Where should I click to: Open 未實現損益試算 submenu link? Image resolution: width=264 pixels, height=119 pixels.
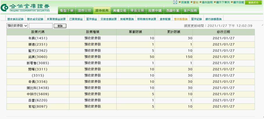pyautogui.click(x=56, y=19)
